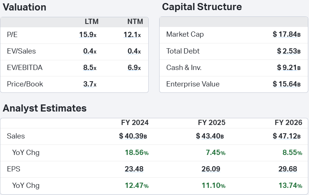Select the Analyst Estimates section heading
This screenshot has height=195, width=309.
45,108
